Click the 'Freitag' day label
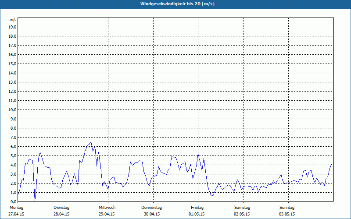This screenshot has height=219, width=351. [197, 208]
